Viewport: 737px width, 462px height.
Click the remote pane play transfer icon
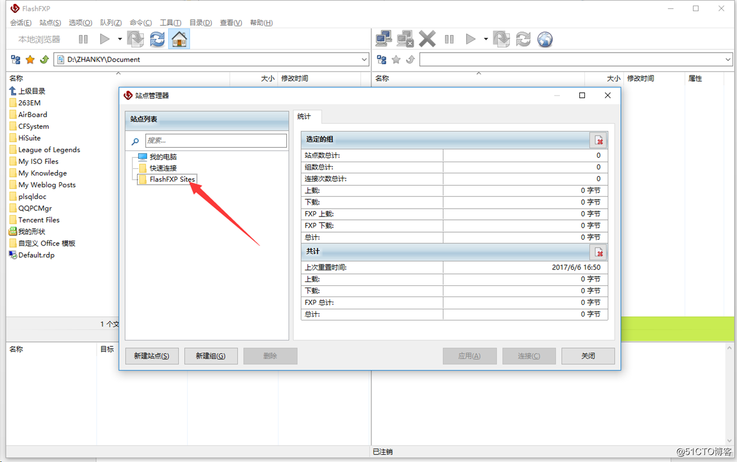471,39
